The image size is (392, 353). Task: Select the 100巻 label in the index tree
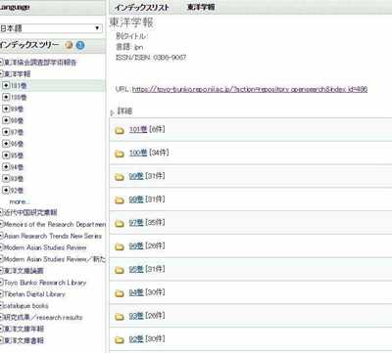click(x=19, y=97)
